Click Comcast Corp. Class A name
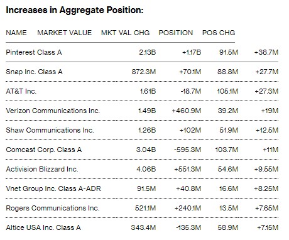289x240 pixels. pyautogui.click(x=44, y=150)
